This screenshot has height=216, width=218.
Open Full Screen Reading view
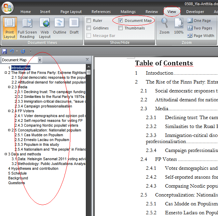[27, 28]
